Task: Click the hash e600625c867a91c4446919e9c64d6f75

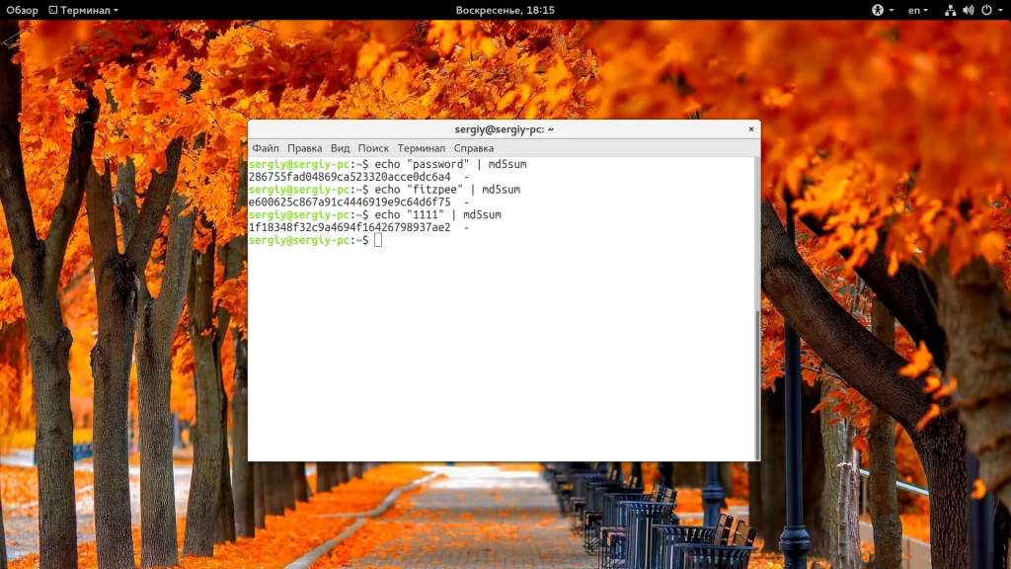Action: 350,202
